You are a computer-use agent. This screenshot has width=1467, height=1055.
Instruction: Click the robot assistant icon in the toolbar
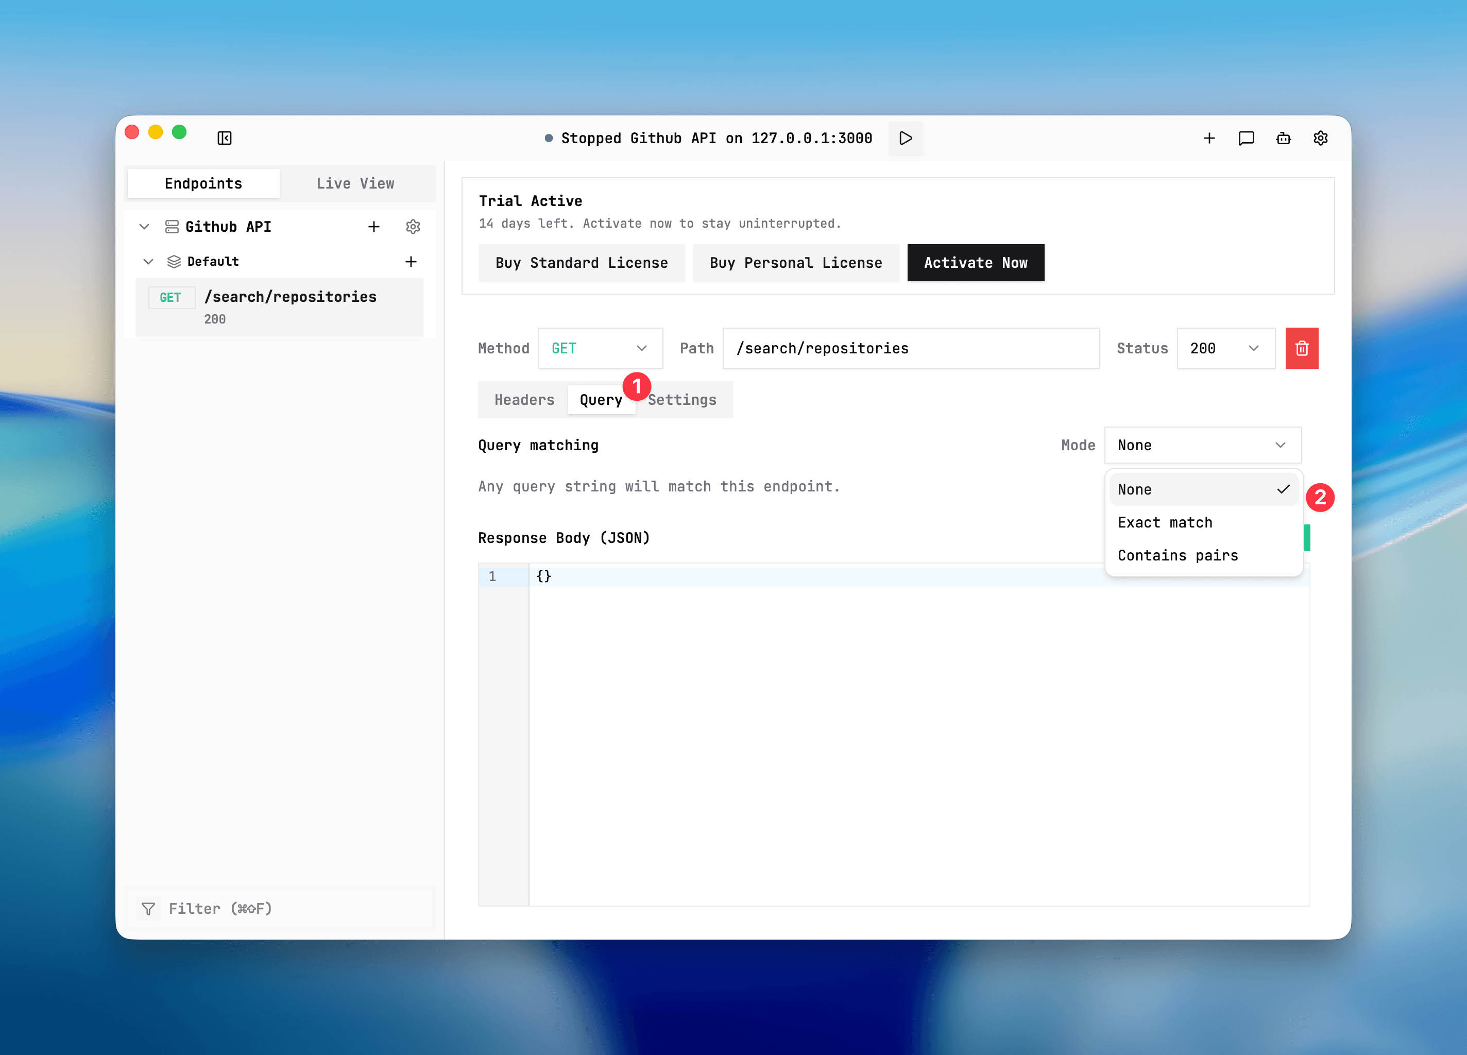coord(1283,138)
